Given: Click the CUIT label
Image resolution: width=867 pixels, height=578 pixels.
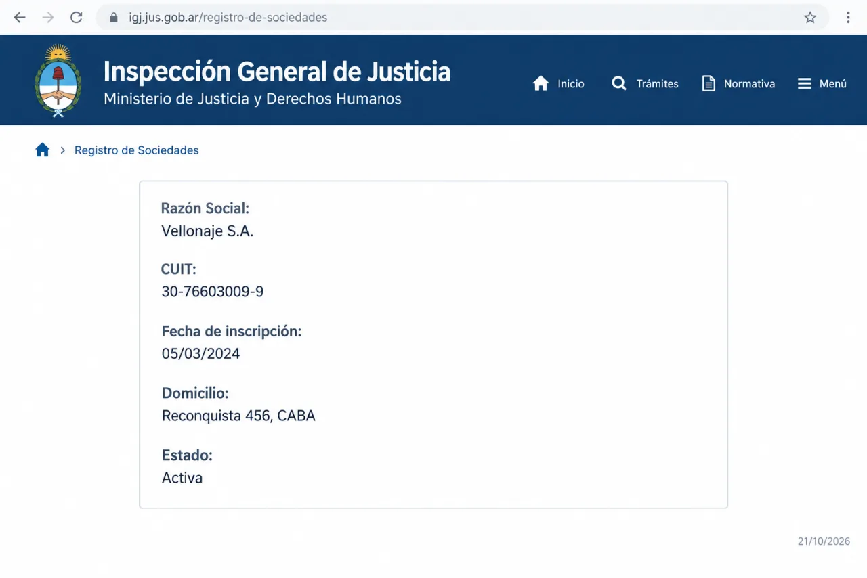Looking at the screenshot, I should pyautogui.click(x=179, y=269).
